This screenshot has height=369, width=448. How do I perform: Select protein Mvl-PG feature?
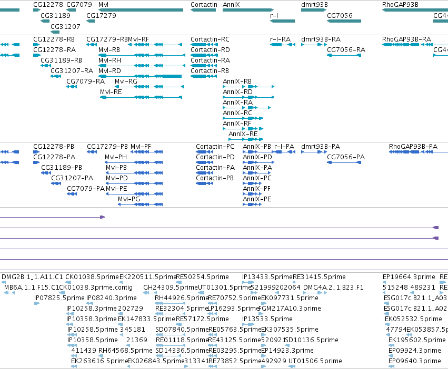(140, 204)
